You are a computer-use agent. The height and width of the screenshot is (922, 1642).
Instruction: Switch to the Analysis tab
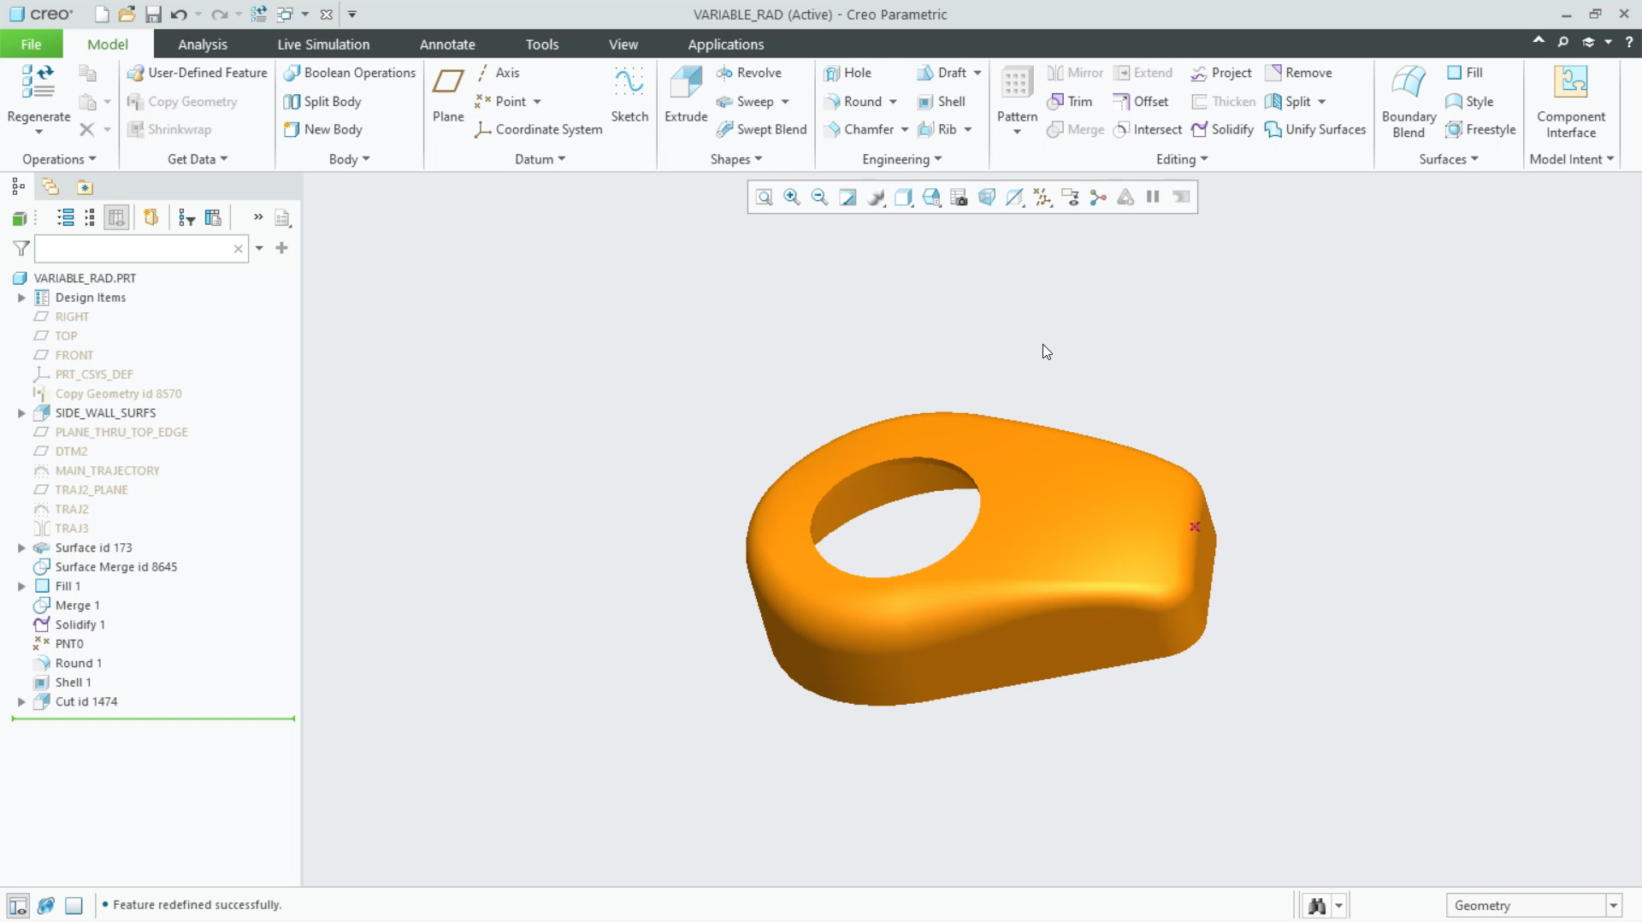(203, 44)
